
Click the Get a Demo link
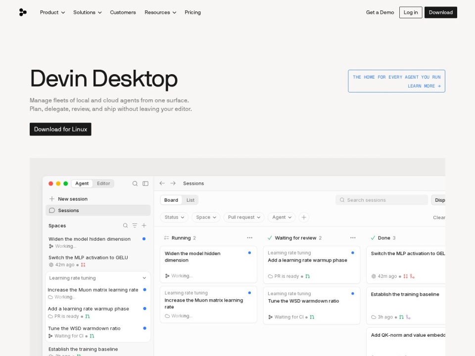[x=380, y=12]
